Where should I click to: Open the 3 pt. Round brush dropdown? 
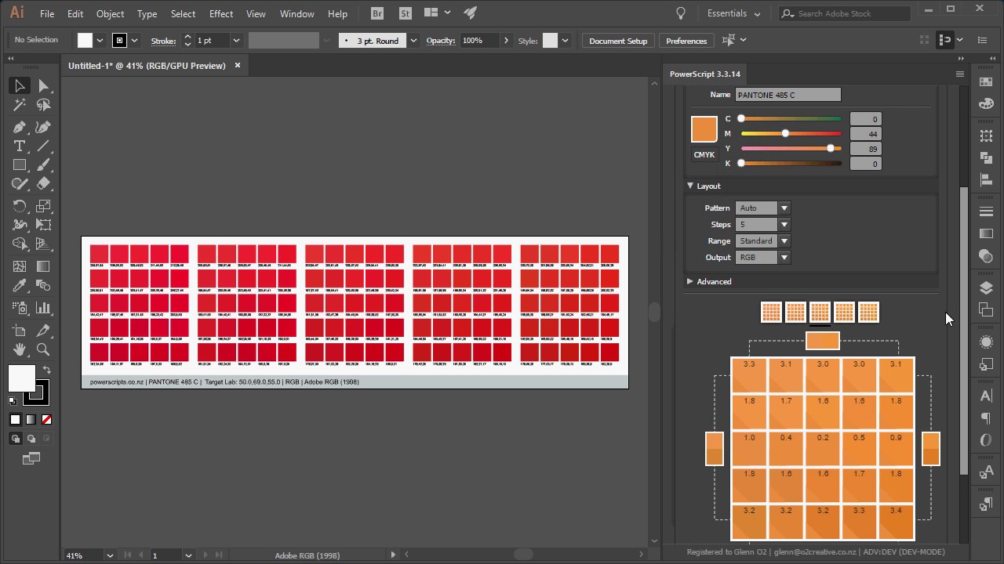pyautogui.click(x=413, y=41)
